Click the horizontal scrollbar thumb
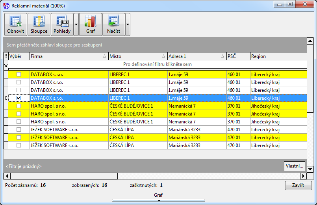This screenshot has height=205, width=317. [x=64, y=176]
